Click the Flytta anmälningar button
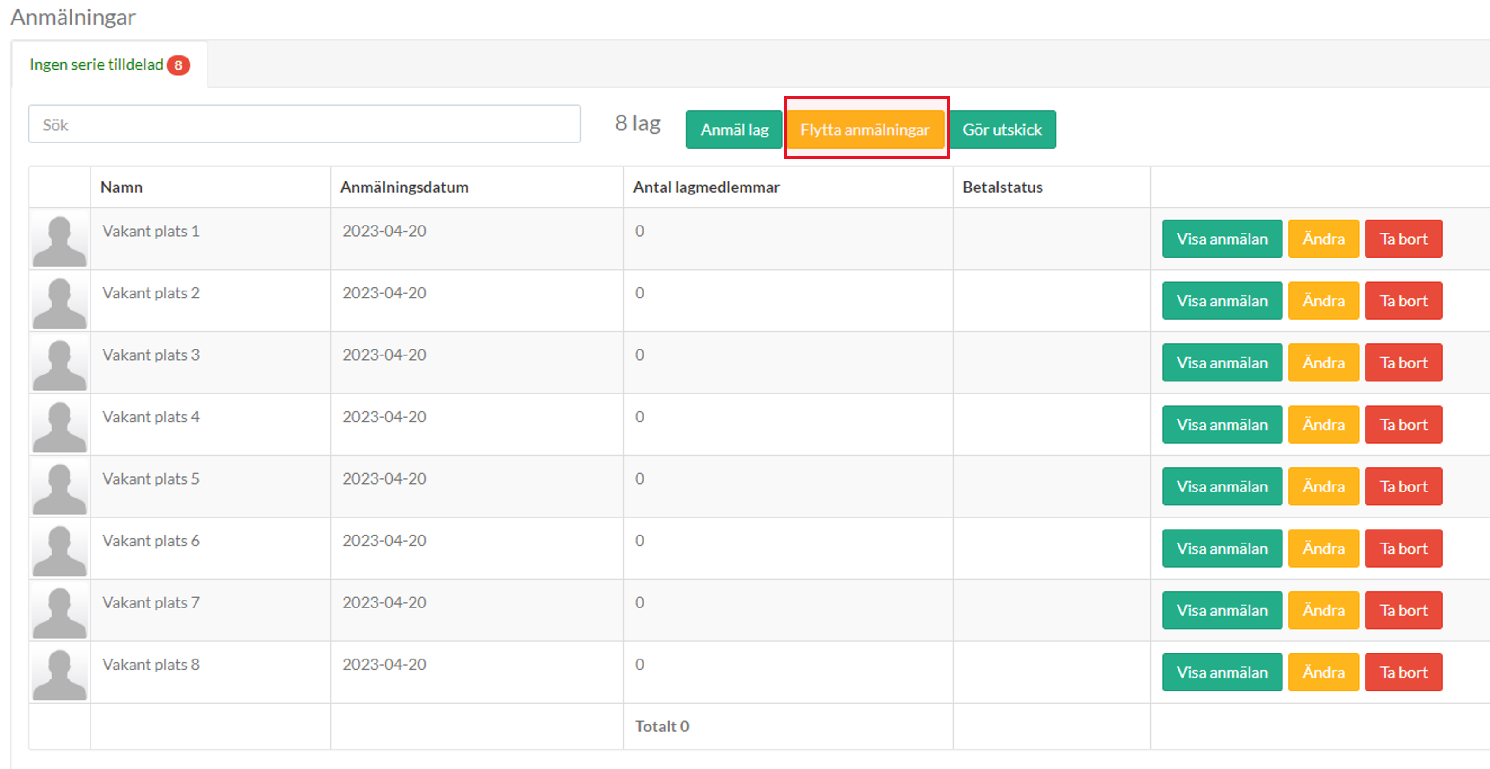This screenshot has height=769, width=1490. pos(865,129)
